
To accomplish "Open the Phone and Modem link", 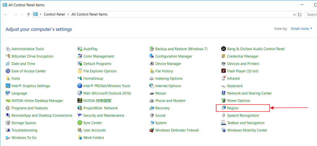I will (170, 101).
